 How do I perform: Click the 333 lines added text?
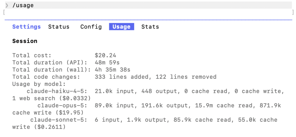[x=123, y=77]
